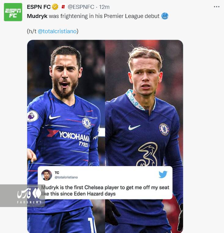Click the blue Twitter bird in quote card
The image size is (224, 233).
click(x=163, y=174)
